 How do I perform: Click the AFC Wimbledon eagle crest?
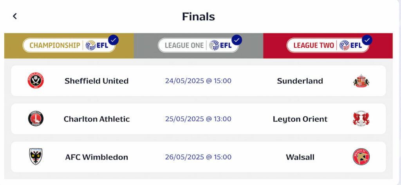(36, 156)
